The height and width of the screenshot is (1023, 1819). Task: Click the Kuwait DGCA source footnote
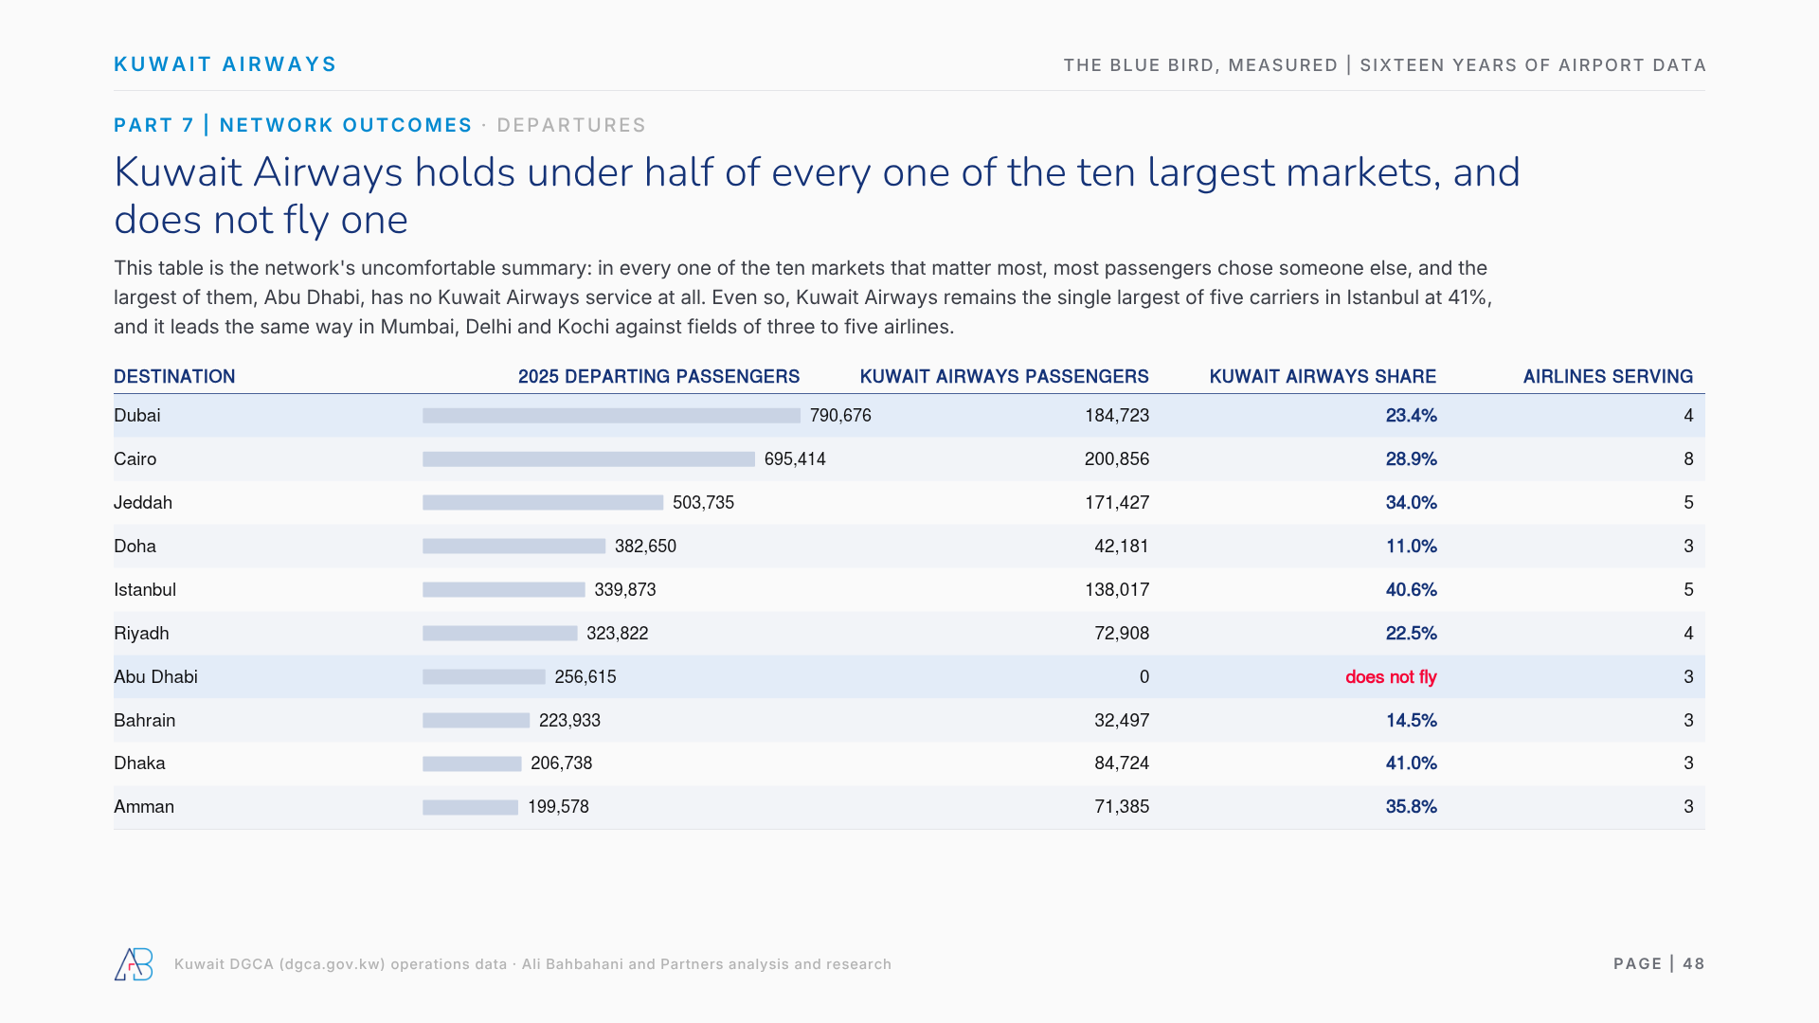click(532, 964)
